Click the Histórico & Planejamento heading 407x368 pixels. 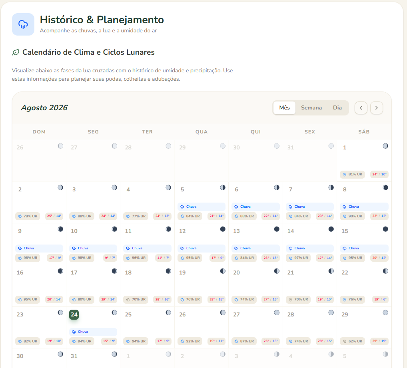tap(102, 20)
